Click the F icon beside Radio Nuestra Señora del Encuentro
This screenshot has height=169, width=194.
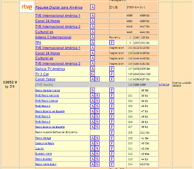point(112,132)
